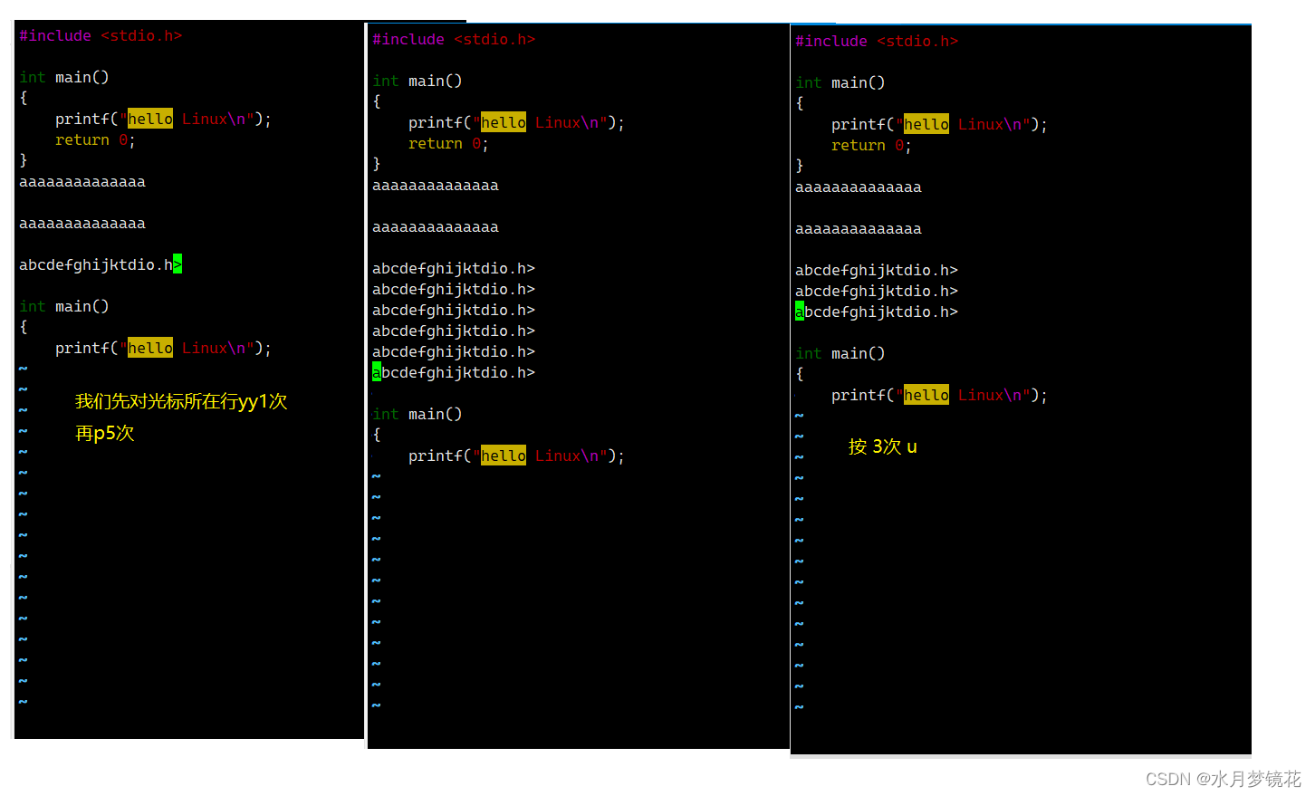
Task: Click second 'aaaaaaaaaaaaaa' line in middle pane
Action: pyautogui.click(x=436, y=227)
